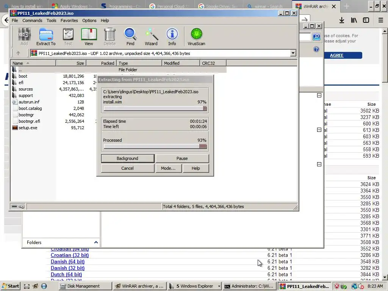Open the Danish (32 bit) link
Screen dimensions: 388x291
point(67,268)
